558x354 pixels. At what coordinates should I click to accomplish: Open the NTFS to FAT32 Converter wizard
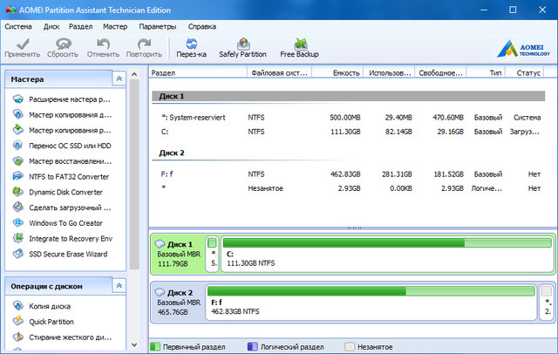pyautogui.click(x=69, y=176)
